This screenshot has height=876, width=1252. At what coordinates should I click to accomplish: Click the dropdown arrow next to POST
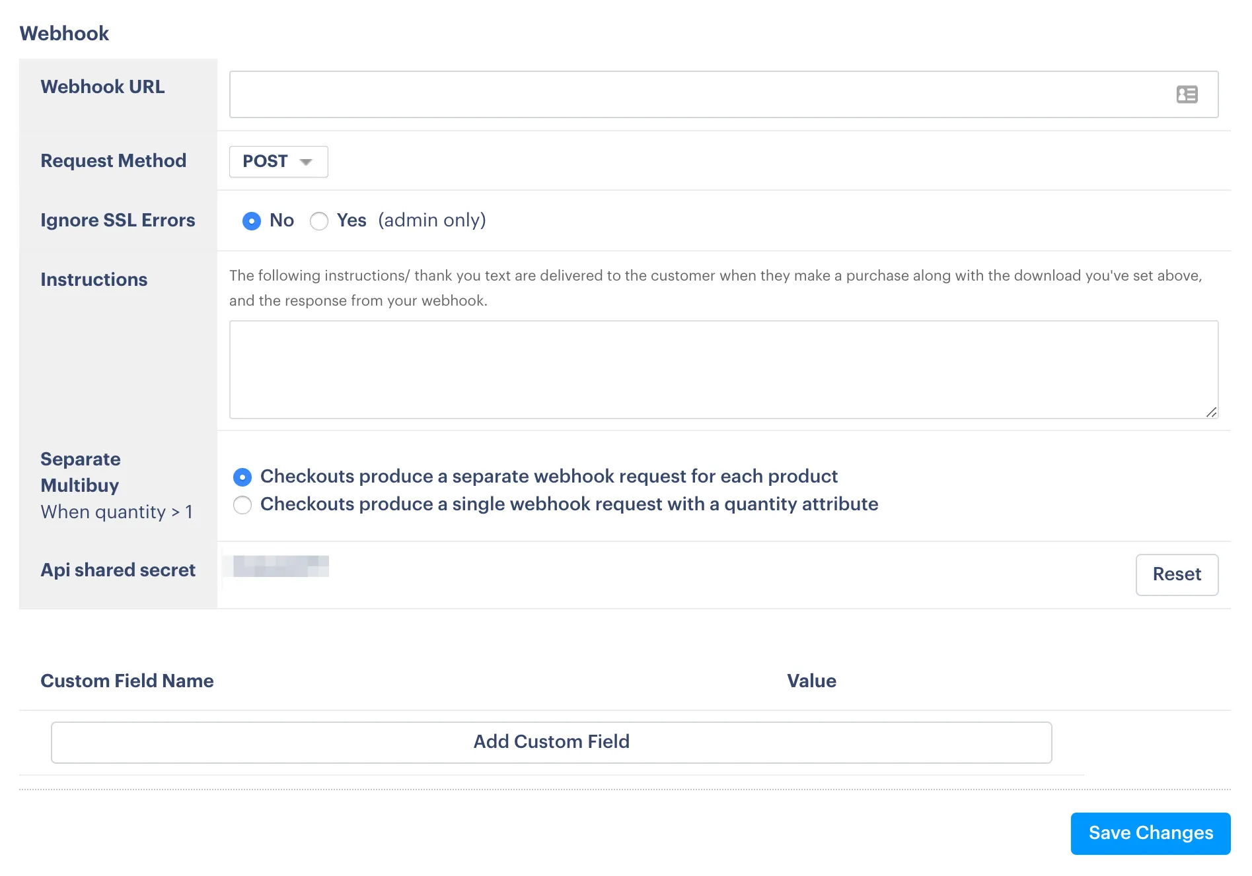306,162
